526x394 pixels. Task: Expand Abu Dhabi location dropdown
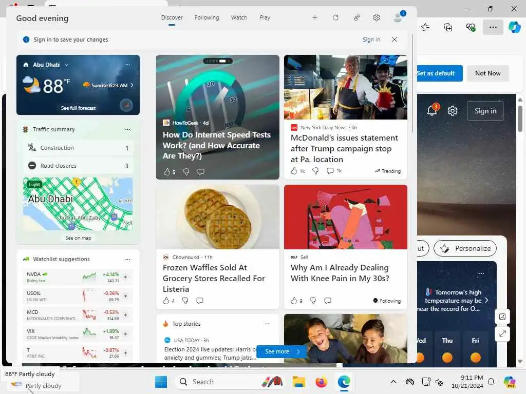[67, 65]
